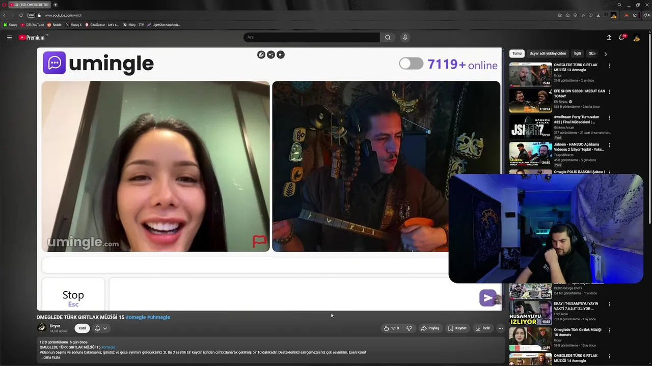652x366 pixels.
Task: Open EFE SHOW S3B08 video thumbnail
Action: (530, 101)
